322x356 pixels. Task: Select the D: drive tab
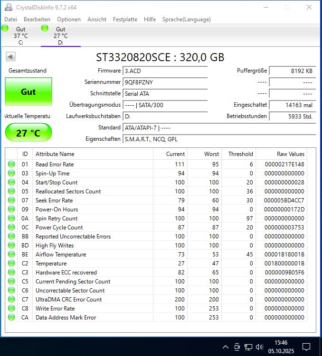click(60, 36)
